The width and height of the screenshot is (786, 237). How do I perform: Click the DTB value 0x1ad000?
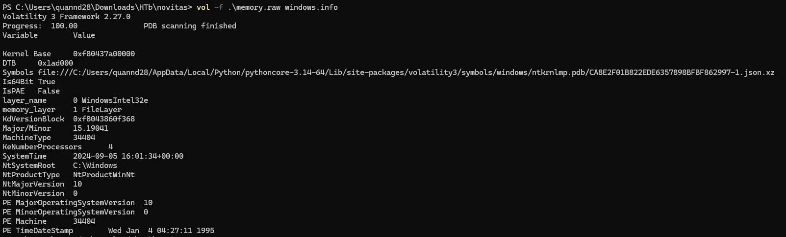[55, 63]
